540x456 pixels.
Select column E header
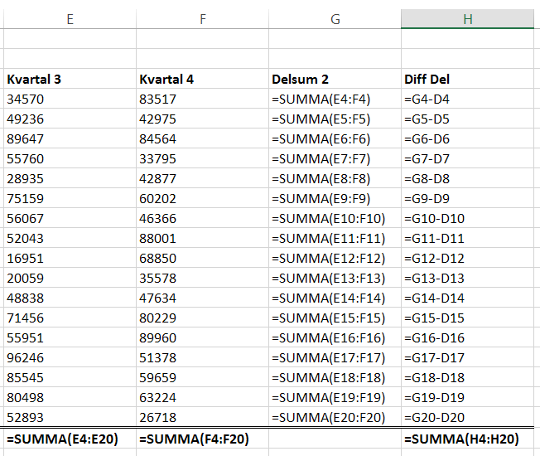click(70, 19)
